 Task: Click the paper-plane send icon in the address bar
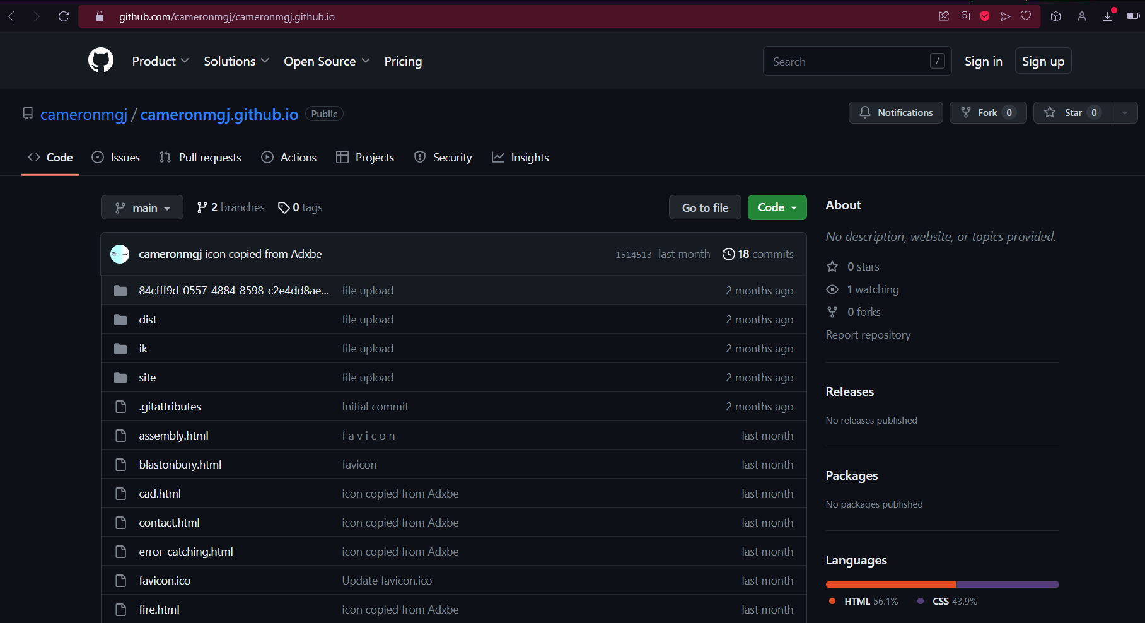coord(1006,16)
